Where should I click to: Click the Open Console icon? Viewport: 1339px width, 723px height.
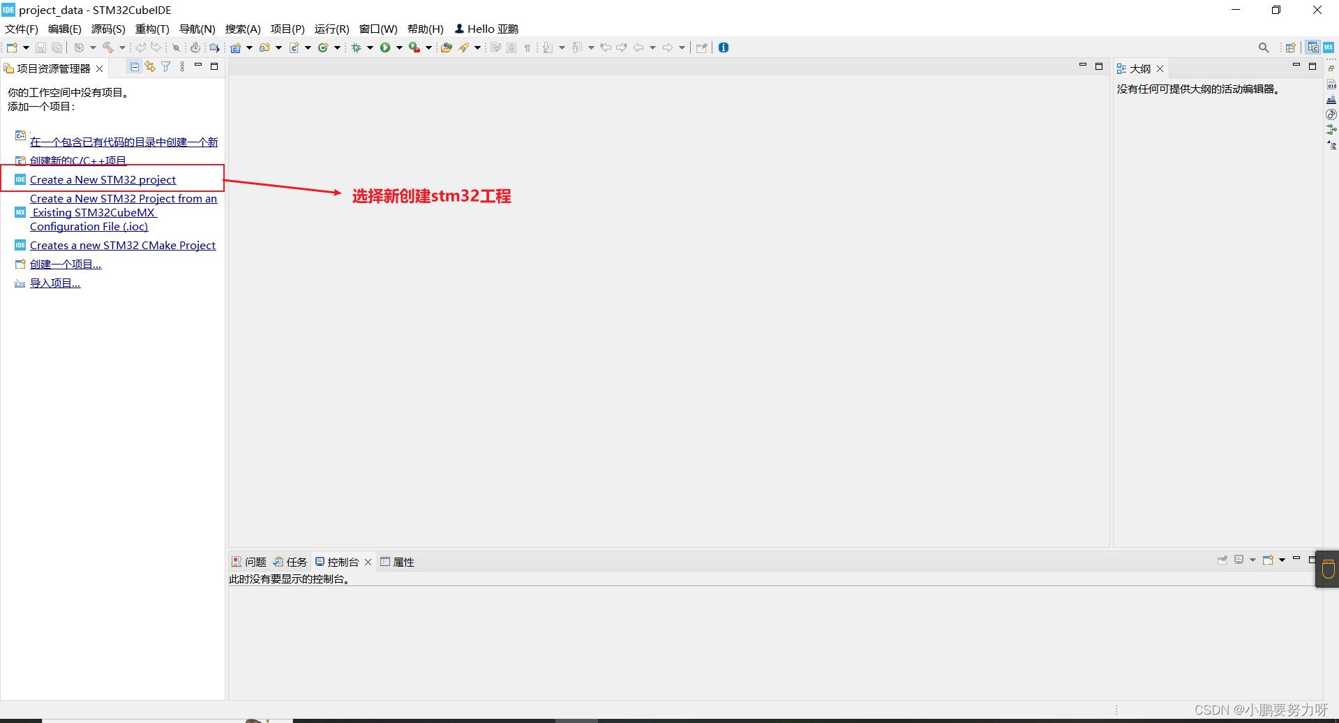pos(1268,560)
